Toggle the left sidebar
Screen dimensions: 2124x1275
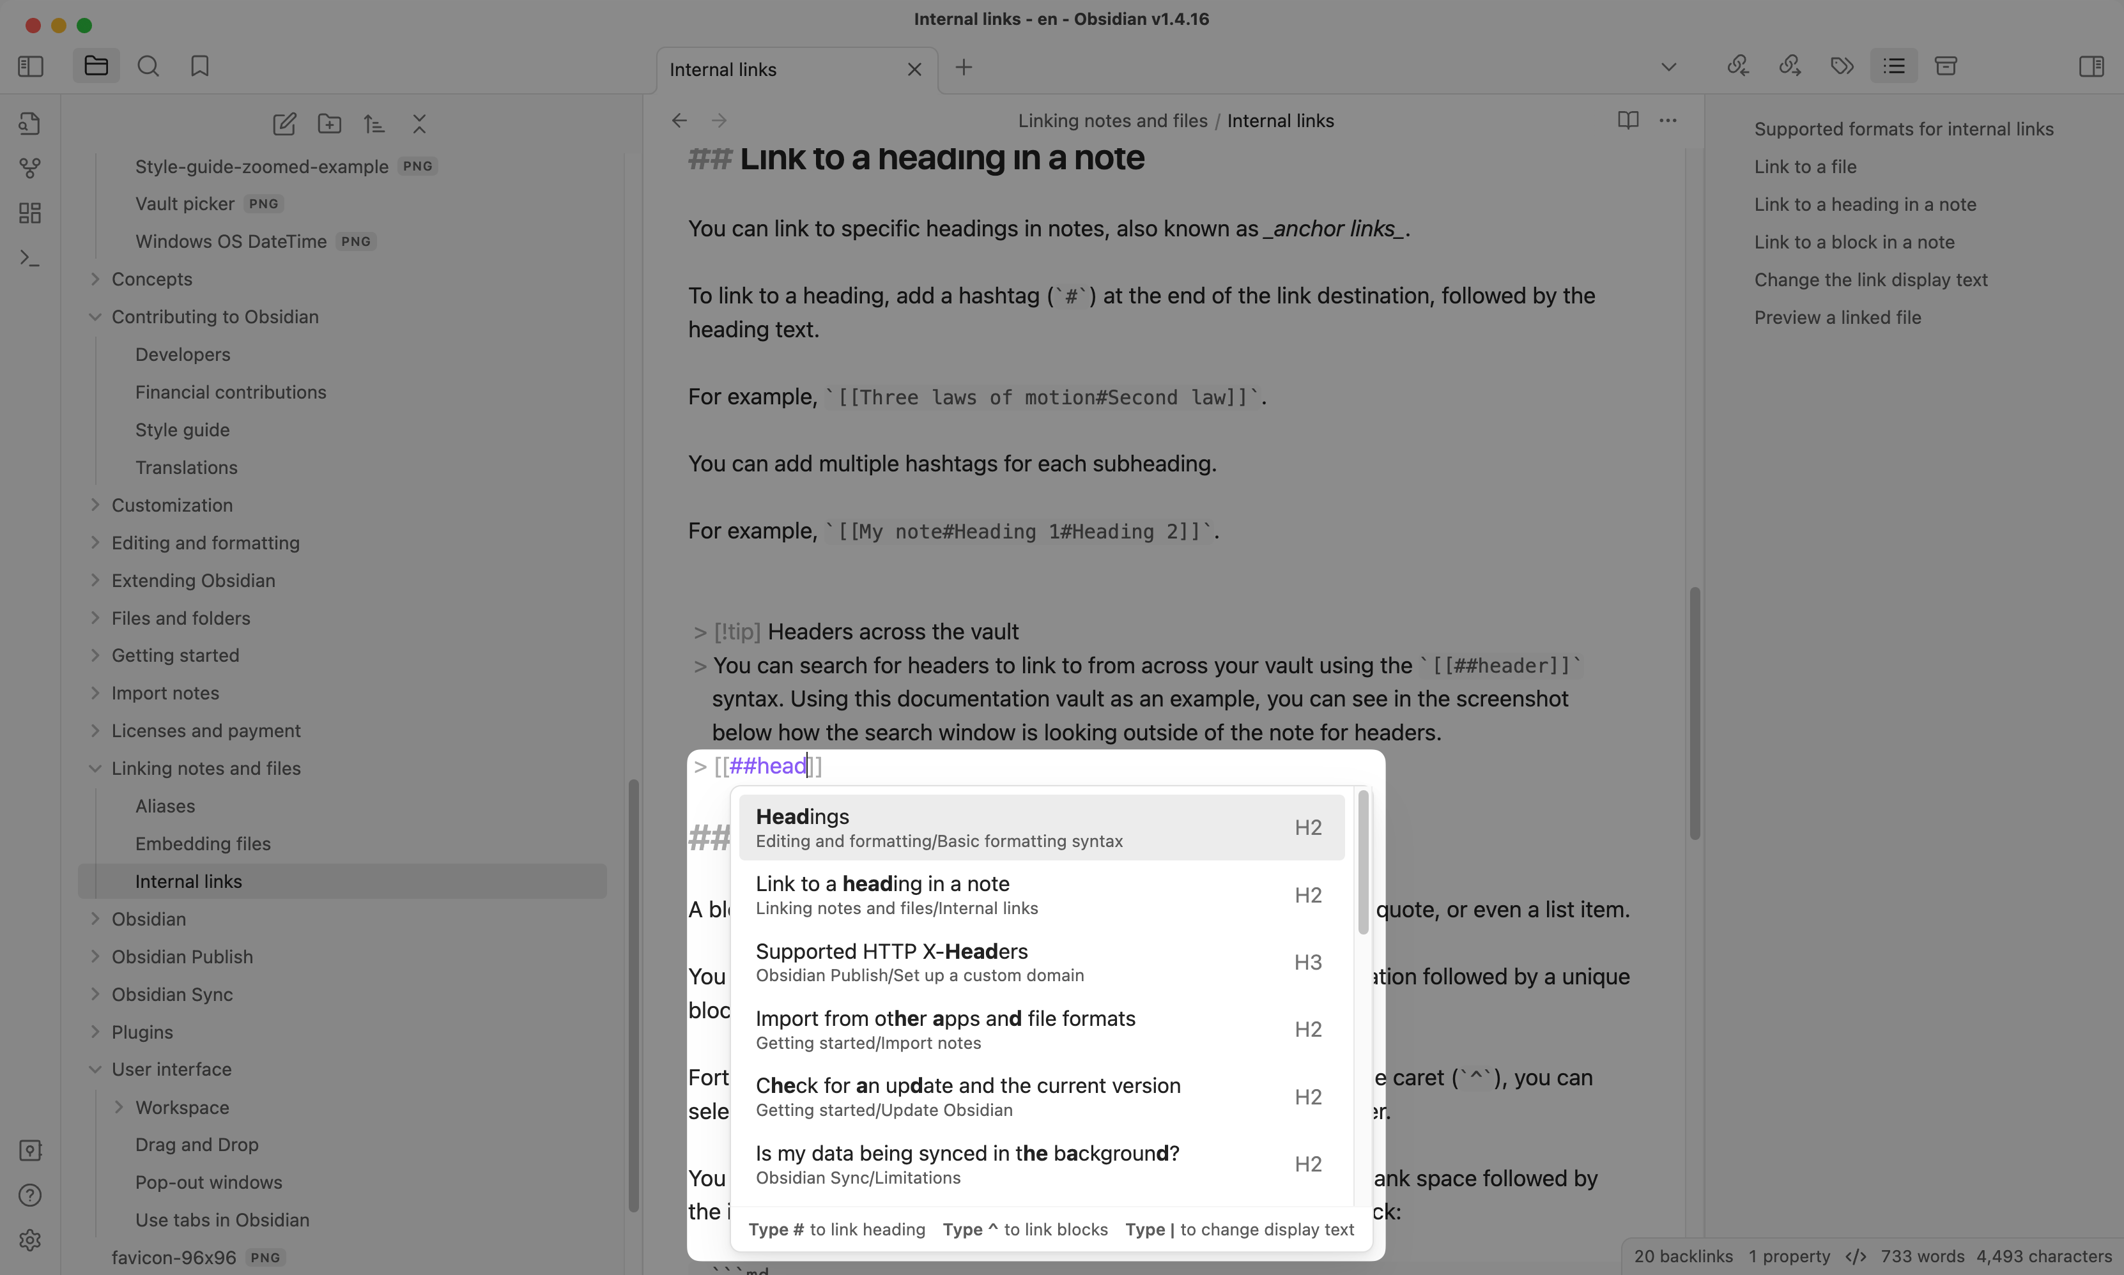[30, 66]
